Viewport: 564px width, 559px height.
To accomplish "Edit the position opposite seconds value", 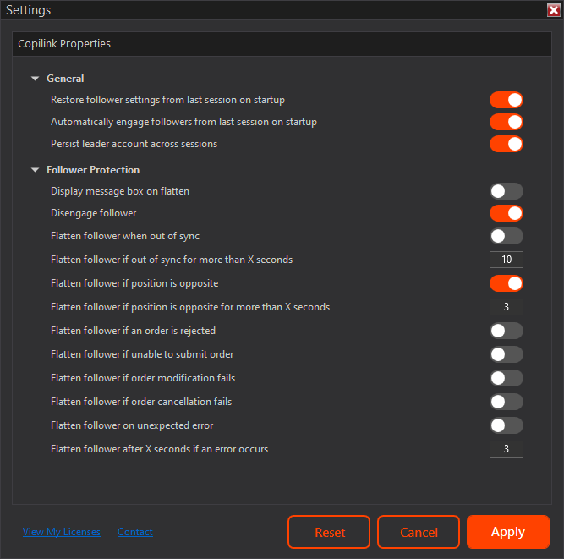I will (506, 307).
